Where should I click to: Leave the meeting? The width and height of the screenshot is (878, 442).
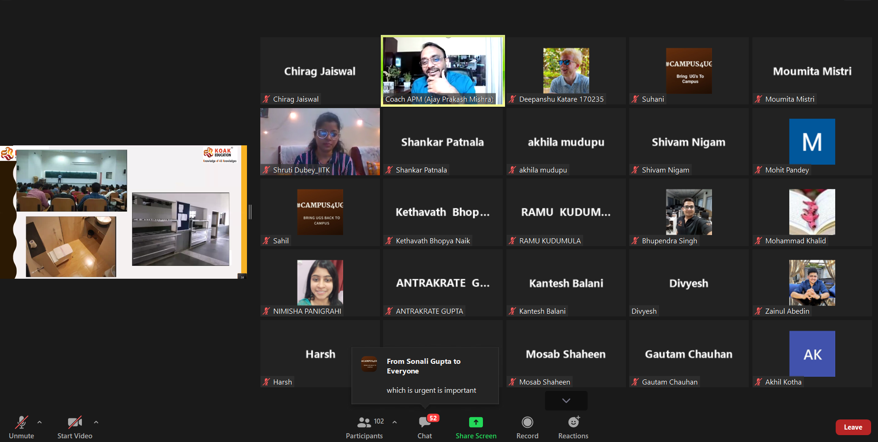pos(853,427)
